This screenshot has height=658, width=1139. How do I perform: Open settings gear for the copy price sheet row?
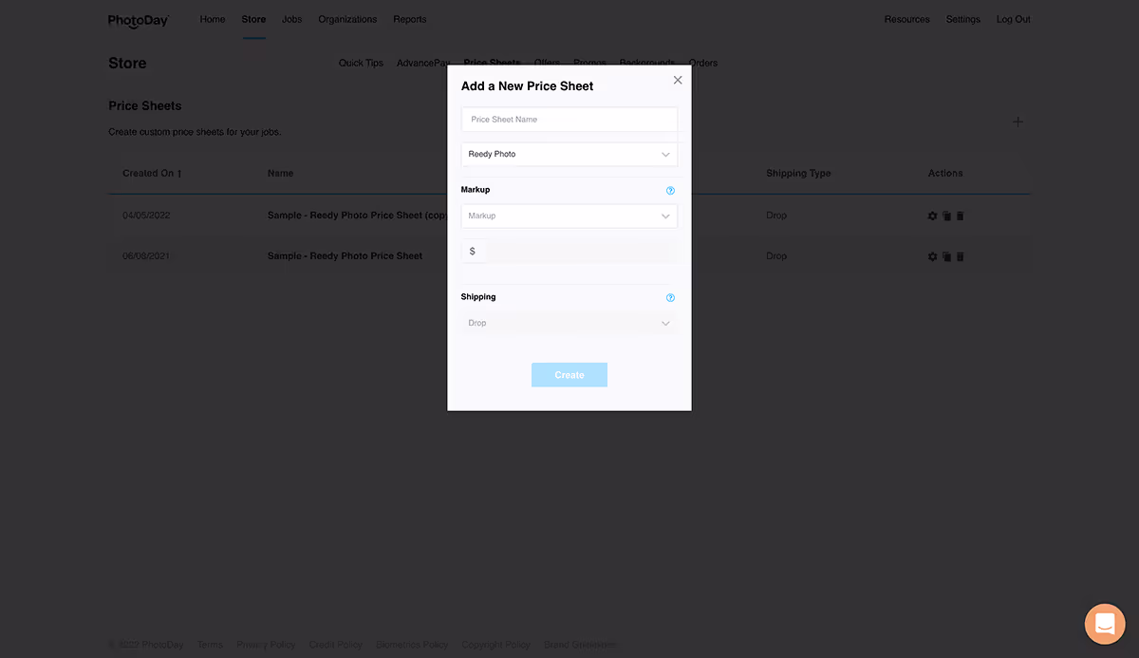pyautogui.click(x=932, y=216)
